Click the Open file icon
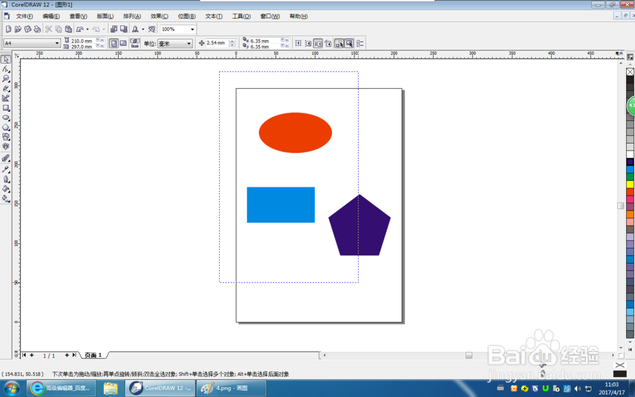Viewport: 635px width, 397px height. tap(18, 29)
